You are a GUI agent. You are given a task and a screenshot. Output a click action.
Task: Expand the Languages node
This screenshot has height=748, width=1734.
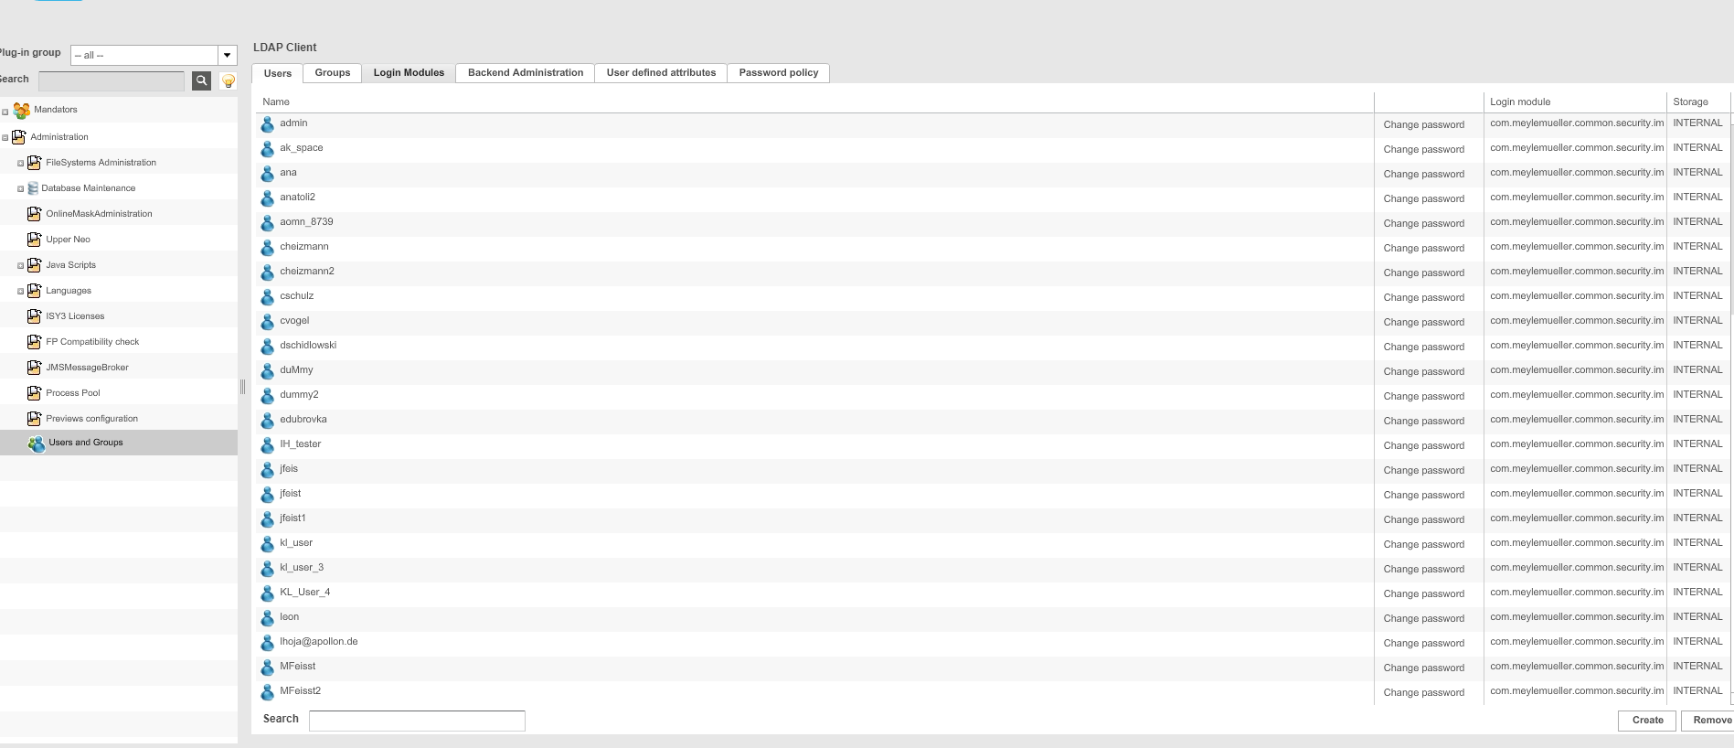point(20,292)
